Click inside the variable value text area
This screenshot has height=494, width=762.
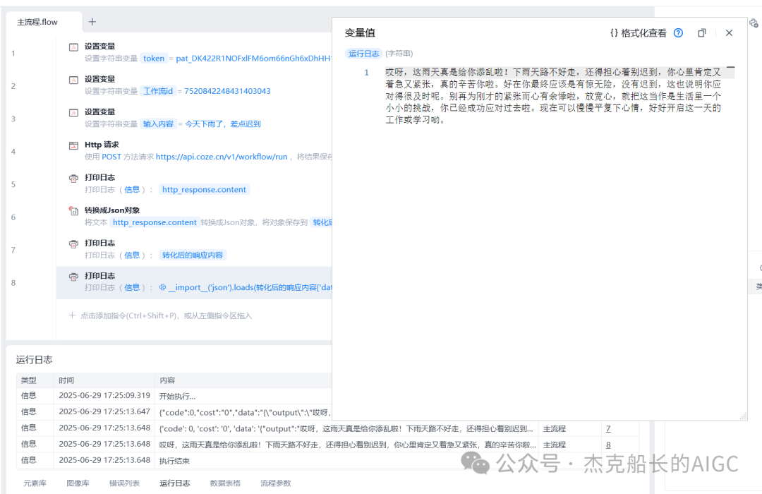[x=553, y=96]
